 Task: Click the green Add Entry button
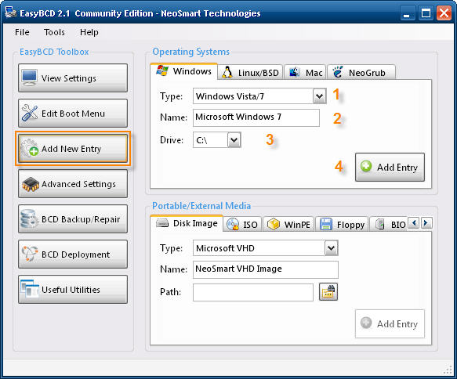point(390,167)
